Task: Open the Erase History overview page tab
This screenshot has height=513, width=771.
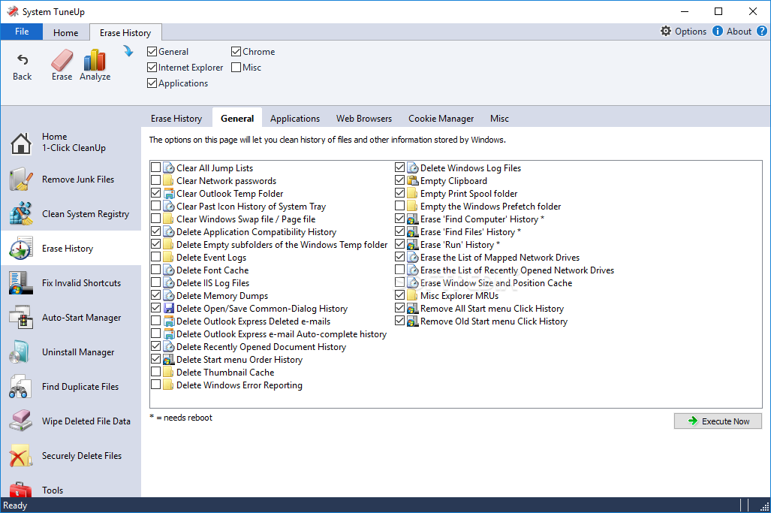Action: 176,119
